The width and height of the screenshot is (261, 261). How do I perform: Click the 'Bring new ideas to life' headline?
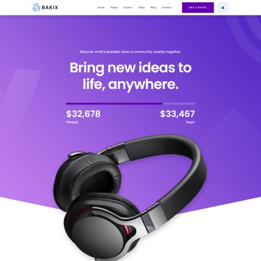coord(130,76)
